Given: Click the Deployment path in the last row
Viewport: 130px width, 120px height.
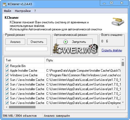Looking at the screenshot, I should click(x=83, y=103).
